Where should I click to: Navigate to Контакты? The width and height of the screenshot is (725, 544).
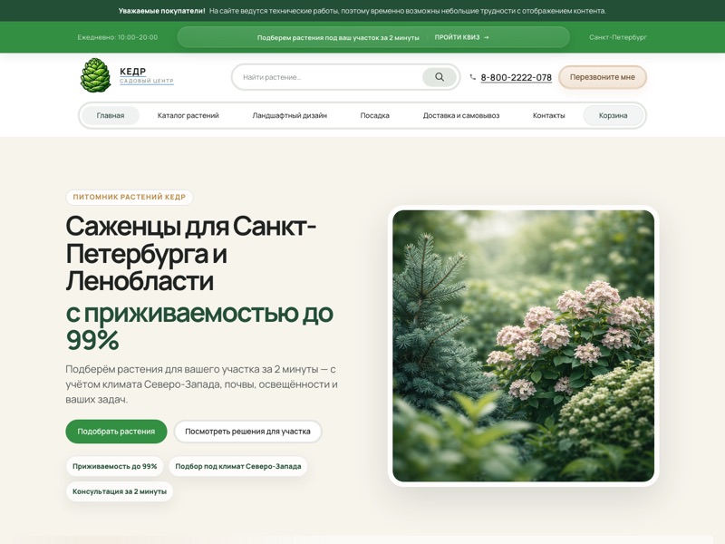click(549, 116)
